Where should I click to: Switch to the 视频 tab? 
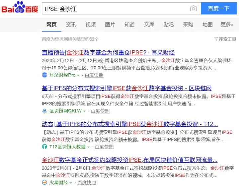[x=90, y=25]
